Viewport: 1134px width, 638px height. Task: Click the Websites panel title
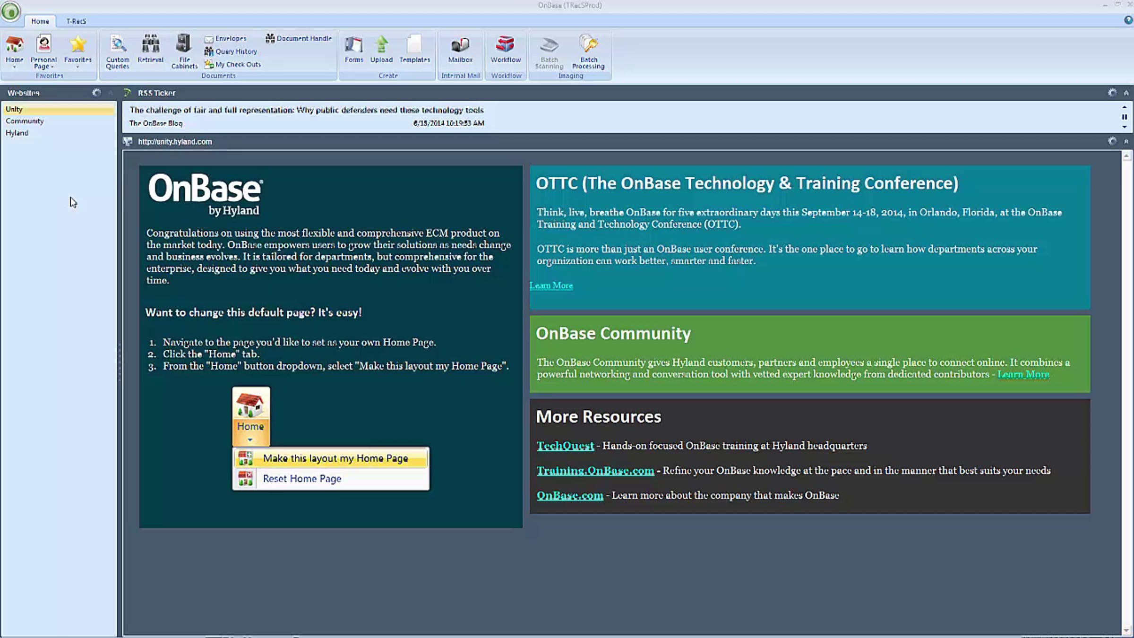[24, 93]
